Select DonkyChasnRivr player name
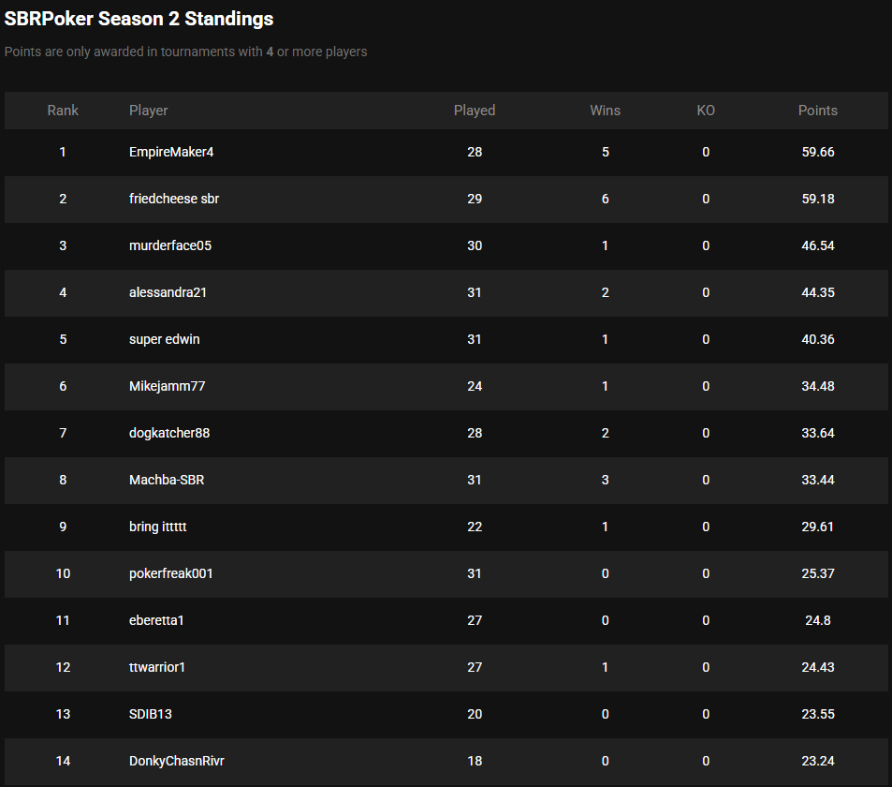The image size is (892, 787). 177,761
